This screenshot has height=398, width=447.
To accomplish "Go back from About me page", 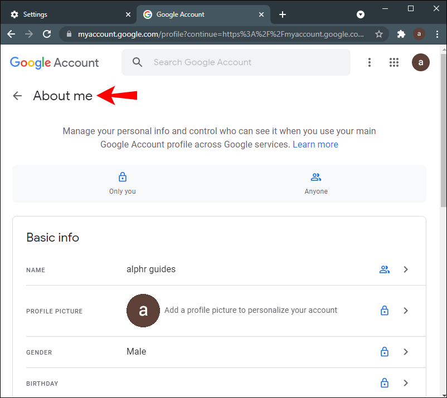I will [17, 96].
